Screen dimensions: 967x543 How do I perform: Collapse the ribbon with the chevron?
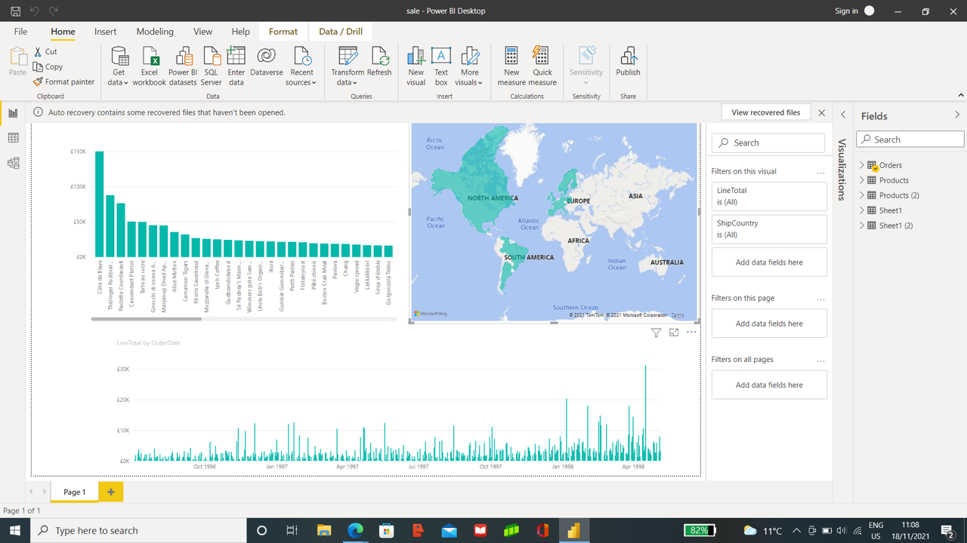[x=960, y=95]
